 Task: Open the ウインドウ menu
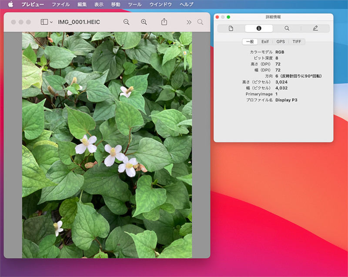coord(161,4)
